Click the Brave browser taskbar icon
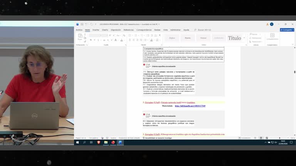 (x=99, y=143)
